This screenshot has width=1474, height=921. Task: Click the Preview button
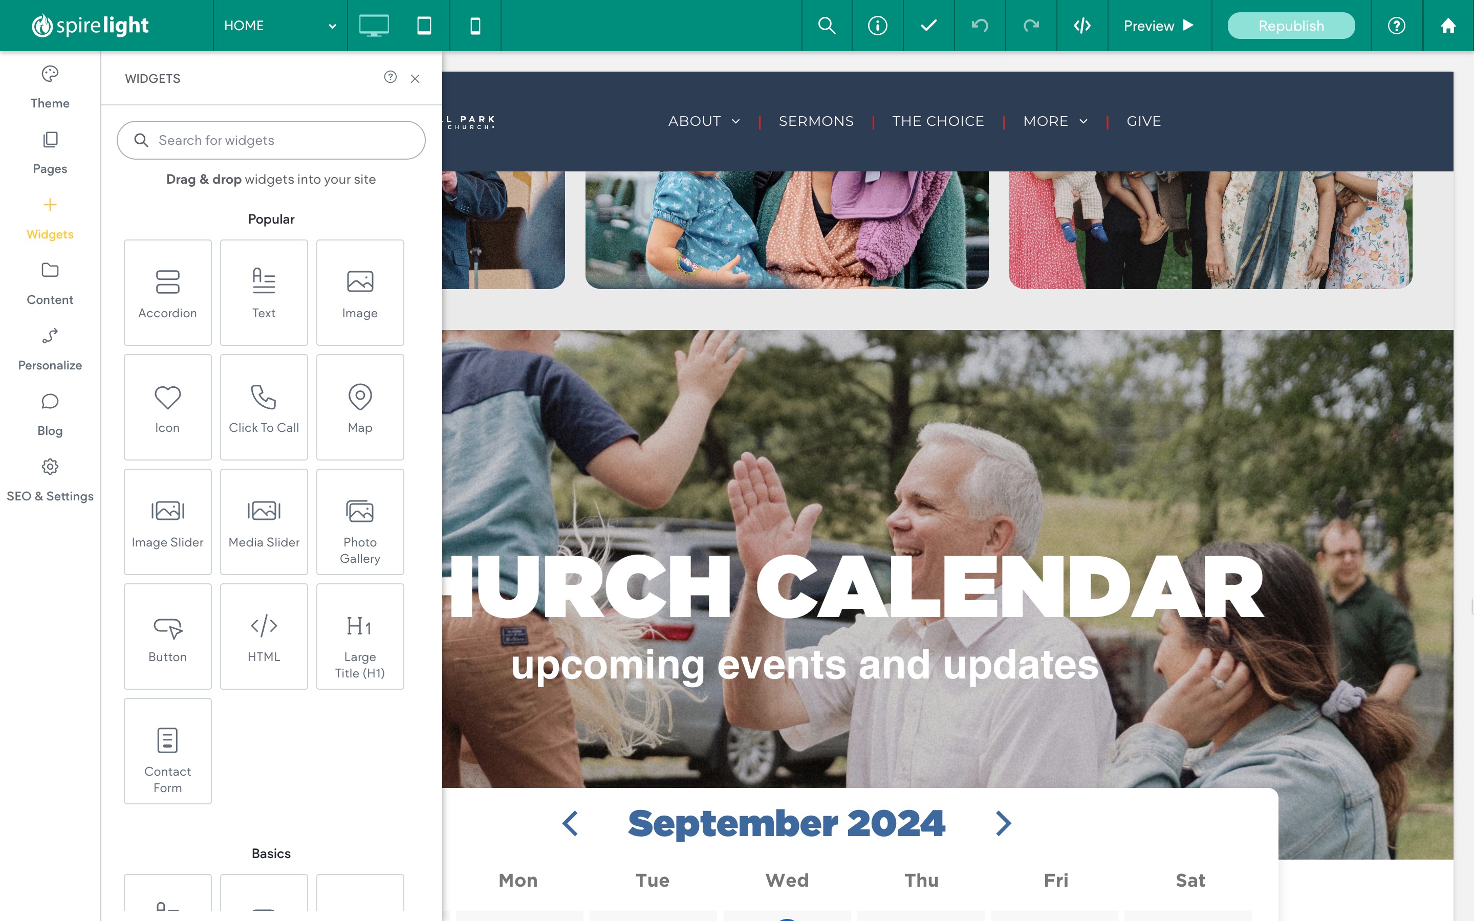pos(1158,26)
